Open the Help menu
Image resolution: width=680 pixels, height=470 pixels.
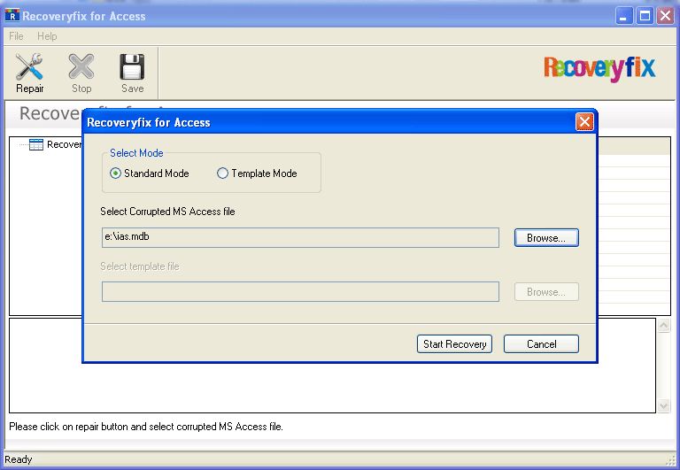click(x=47, y=36)
